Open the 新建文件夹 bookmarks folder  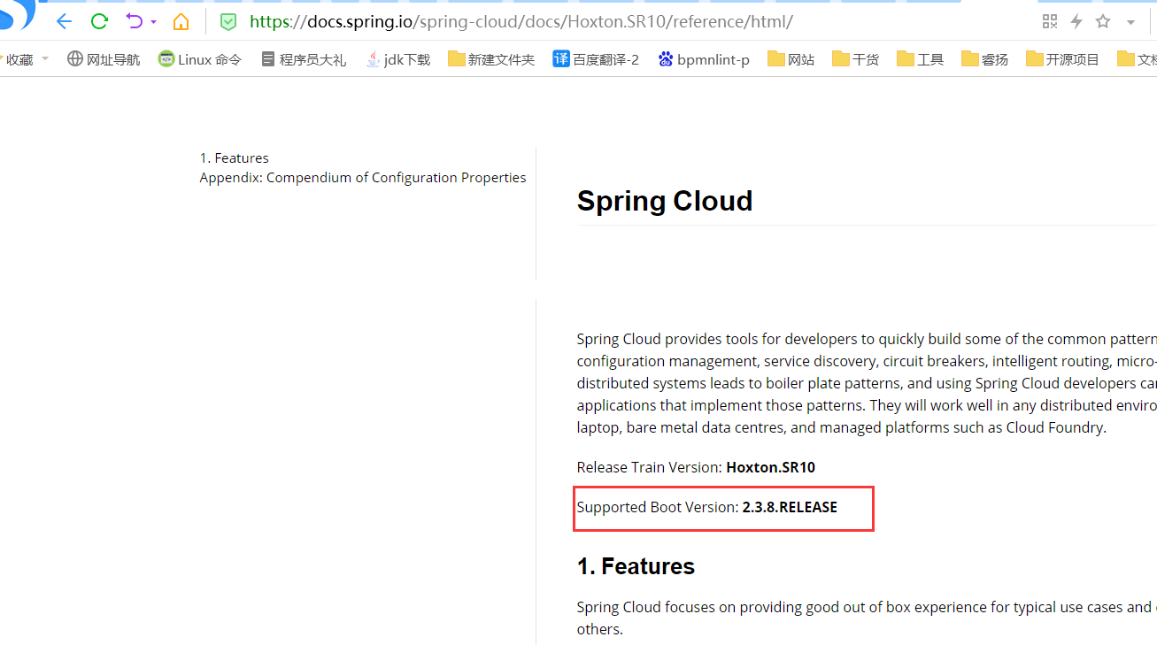[x=491, y=59]
